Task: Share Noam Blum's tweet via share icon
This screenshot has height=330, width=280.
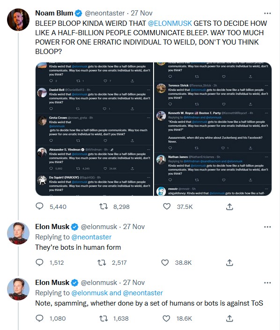Action: click(x=229, y=207)
